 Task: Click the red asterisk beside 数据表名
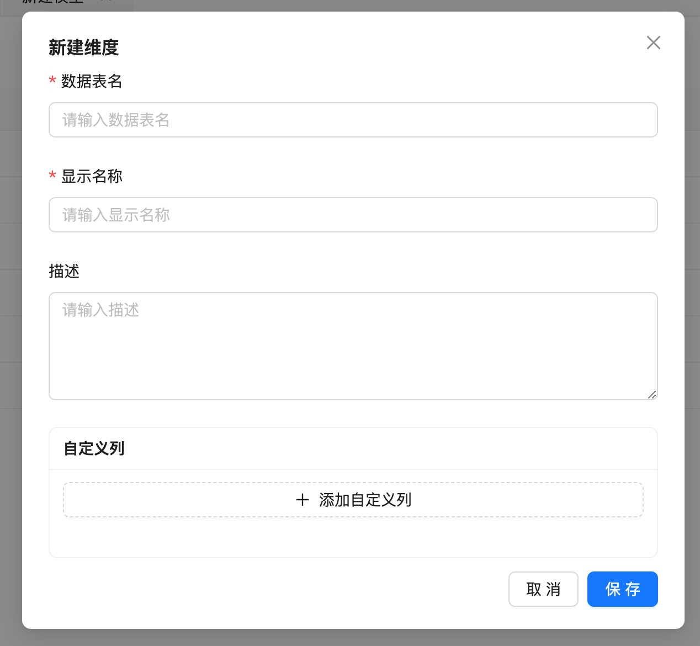(52, 81)
